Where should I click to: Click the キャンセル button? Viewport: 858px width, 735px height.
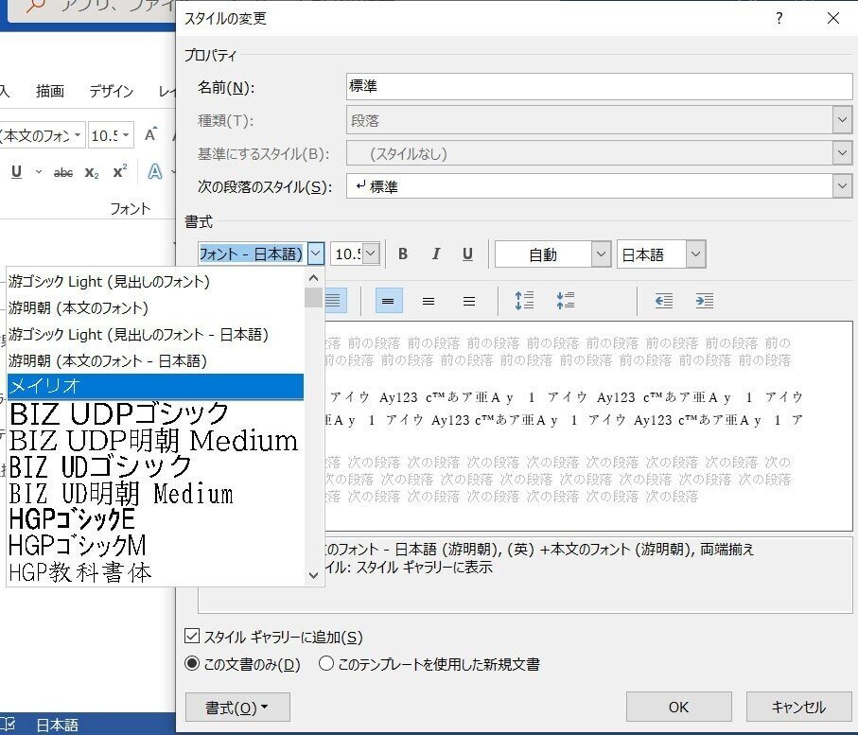[x=798, y=707]
